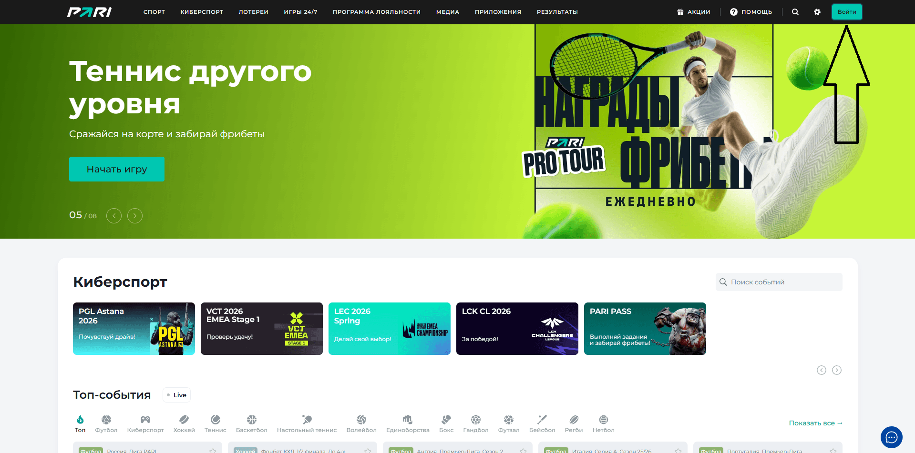Open Фонбет КХЛ 1/2 финала event card
The height and width of the screenshot is (453, 915).
(x=302, y=448)
